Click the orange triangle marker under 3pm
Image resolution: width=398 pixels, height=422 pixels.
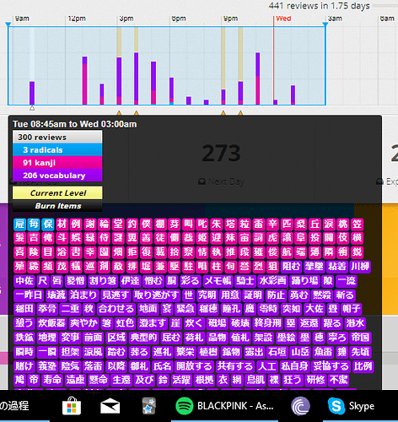coord(119,113)
